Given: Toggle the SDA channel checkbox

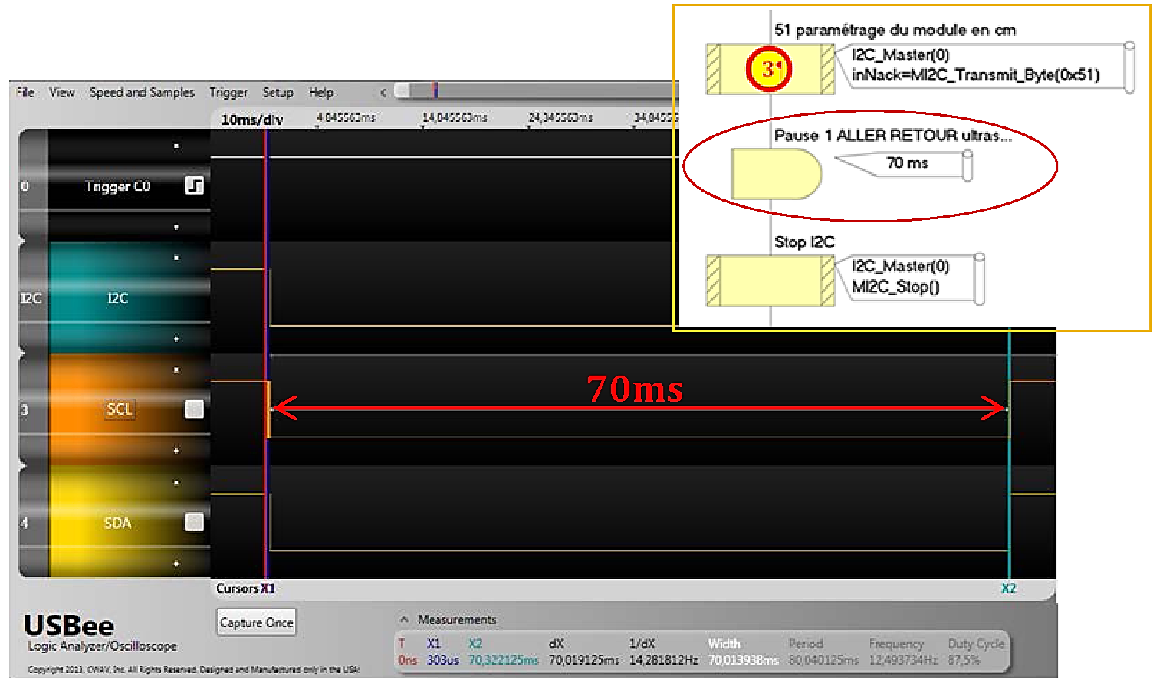Looking at the screenshot, I should [x=195, y=522].
